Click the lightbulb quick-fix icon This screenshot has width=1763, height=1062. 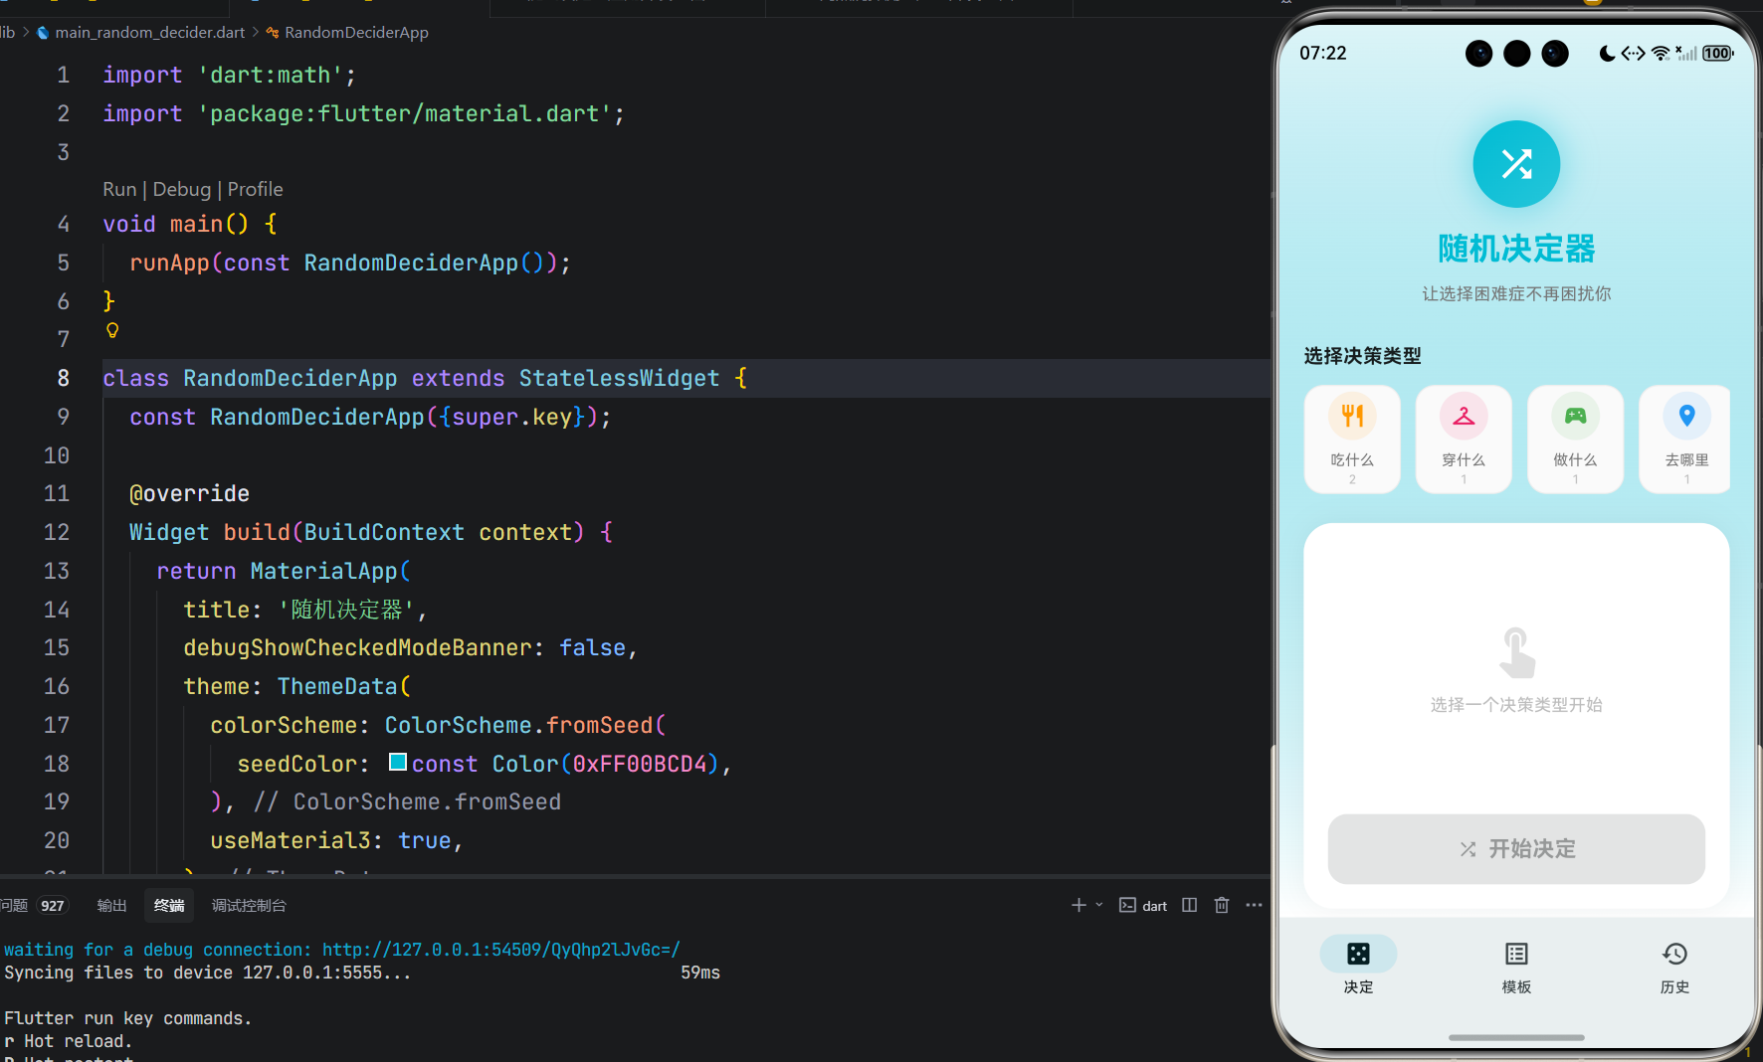coord(112,330)
